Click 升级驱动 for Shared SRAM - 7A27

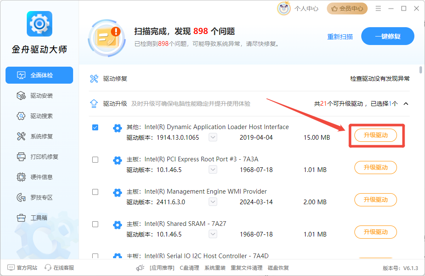point(376,232)
